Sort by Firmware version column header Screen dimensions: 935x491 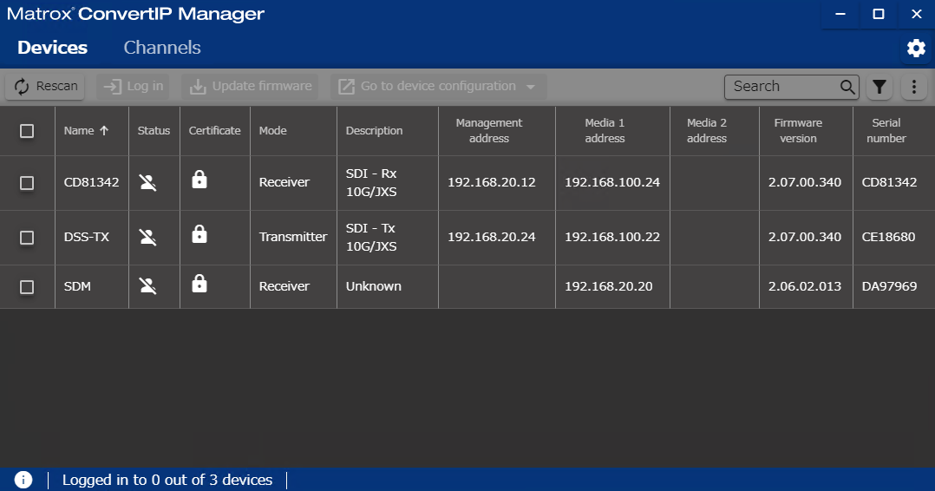798,131
